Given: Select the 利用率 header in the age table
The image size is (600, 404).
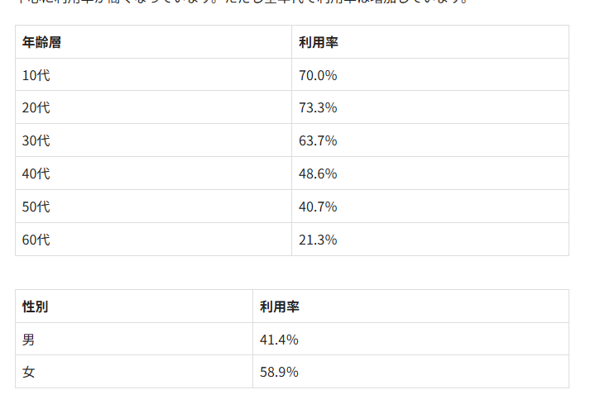Looking at the screenshot, I should (x=319, y=42).
